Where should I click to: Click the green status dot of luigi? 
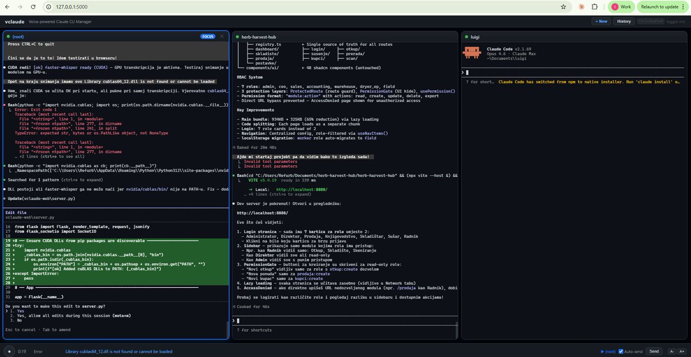(466, 36)
